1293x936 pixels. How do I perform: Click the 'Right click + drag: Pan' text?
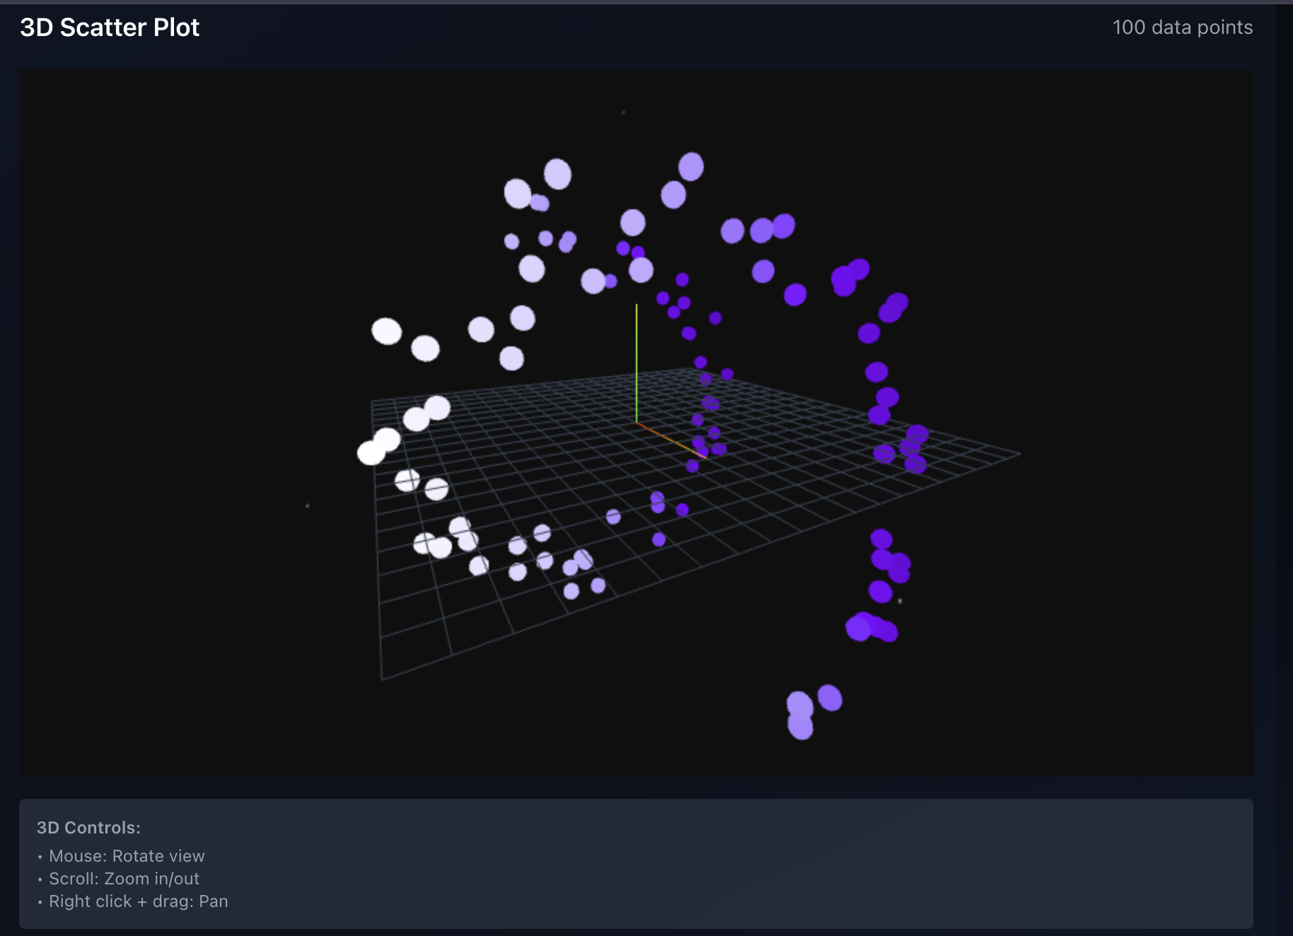point(138,901)
